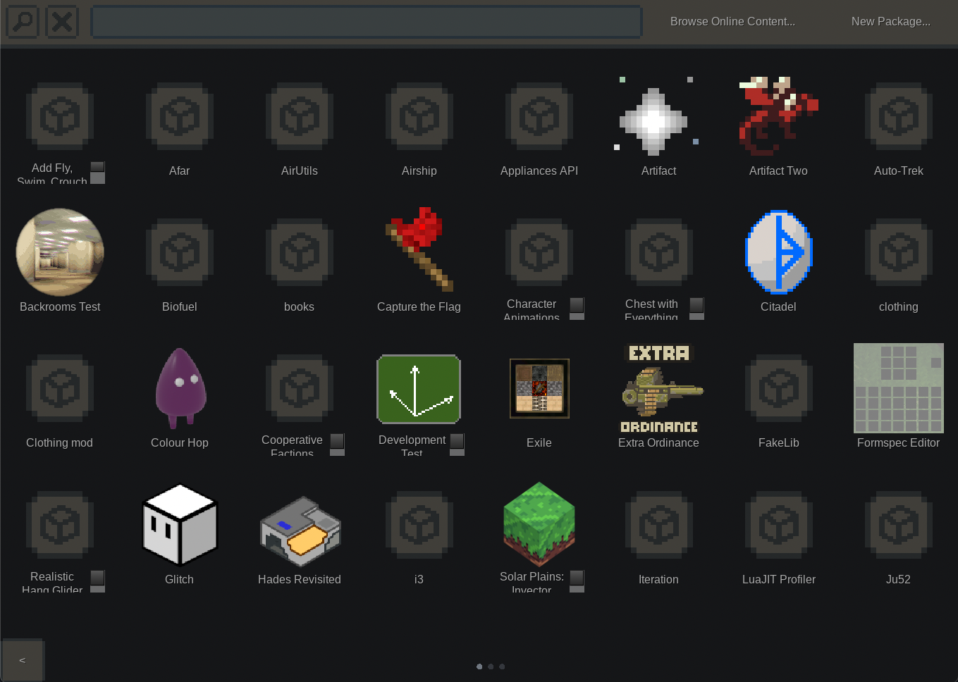Open Browse Online Content
Viewport: 958px width, 682px height.
tap(732, 22)
